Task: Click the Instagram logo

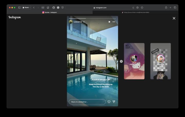Action: (x=15, y=17)
